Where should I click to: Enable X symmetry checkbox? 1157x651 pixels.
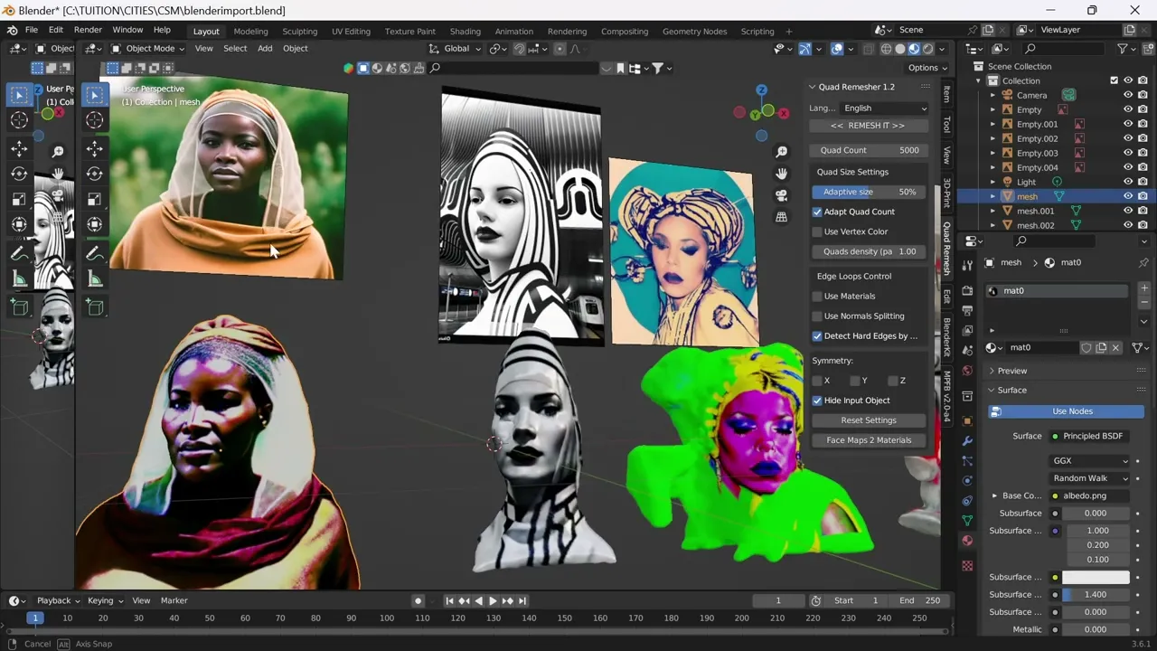(817, 381)
